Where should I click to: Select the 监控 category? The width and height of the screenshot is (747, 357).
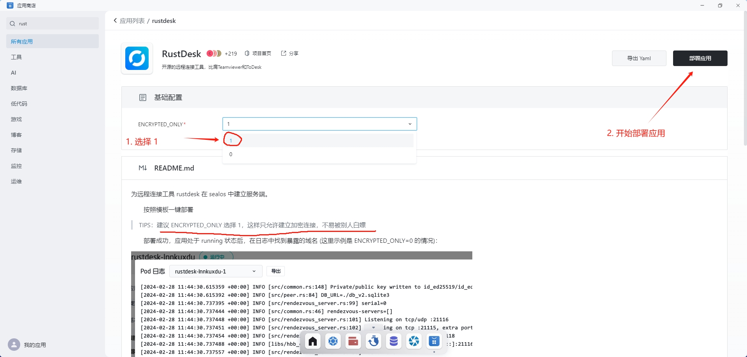click(53, 166)
